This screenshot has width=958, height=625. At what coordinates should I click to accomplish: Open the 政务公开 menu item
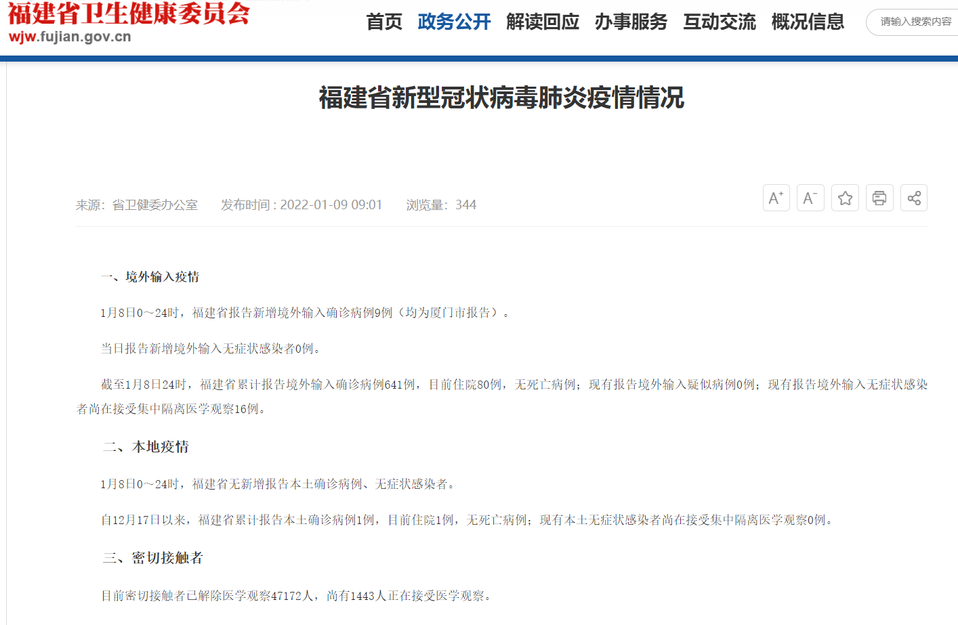pos(454,22)
